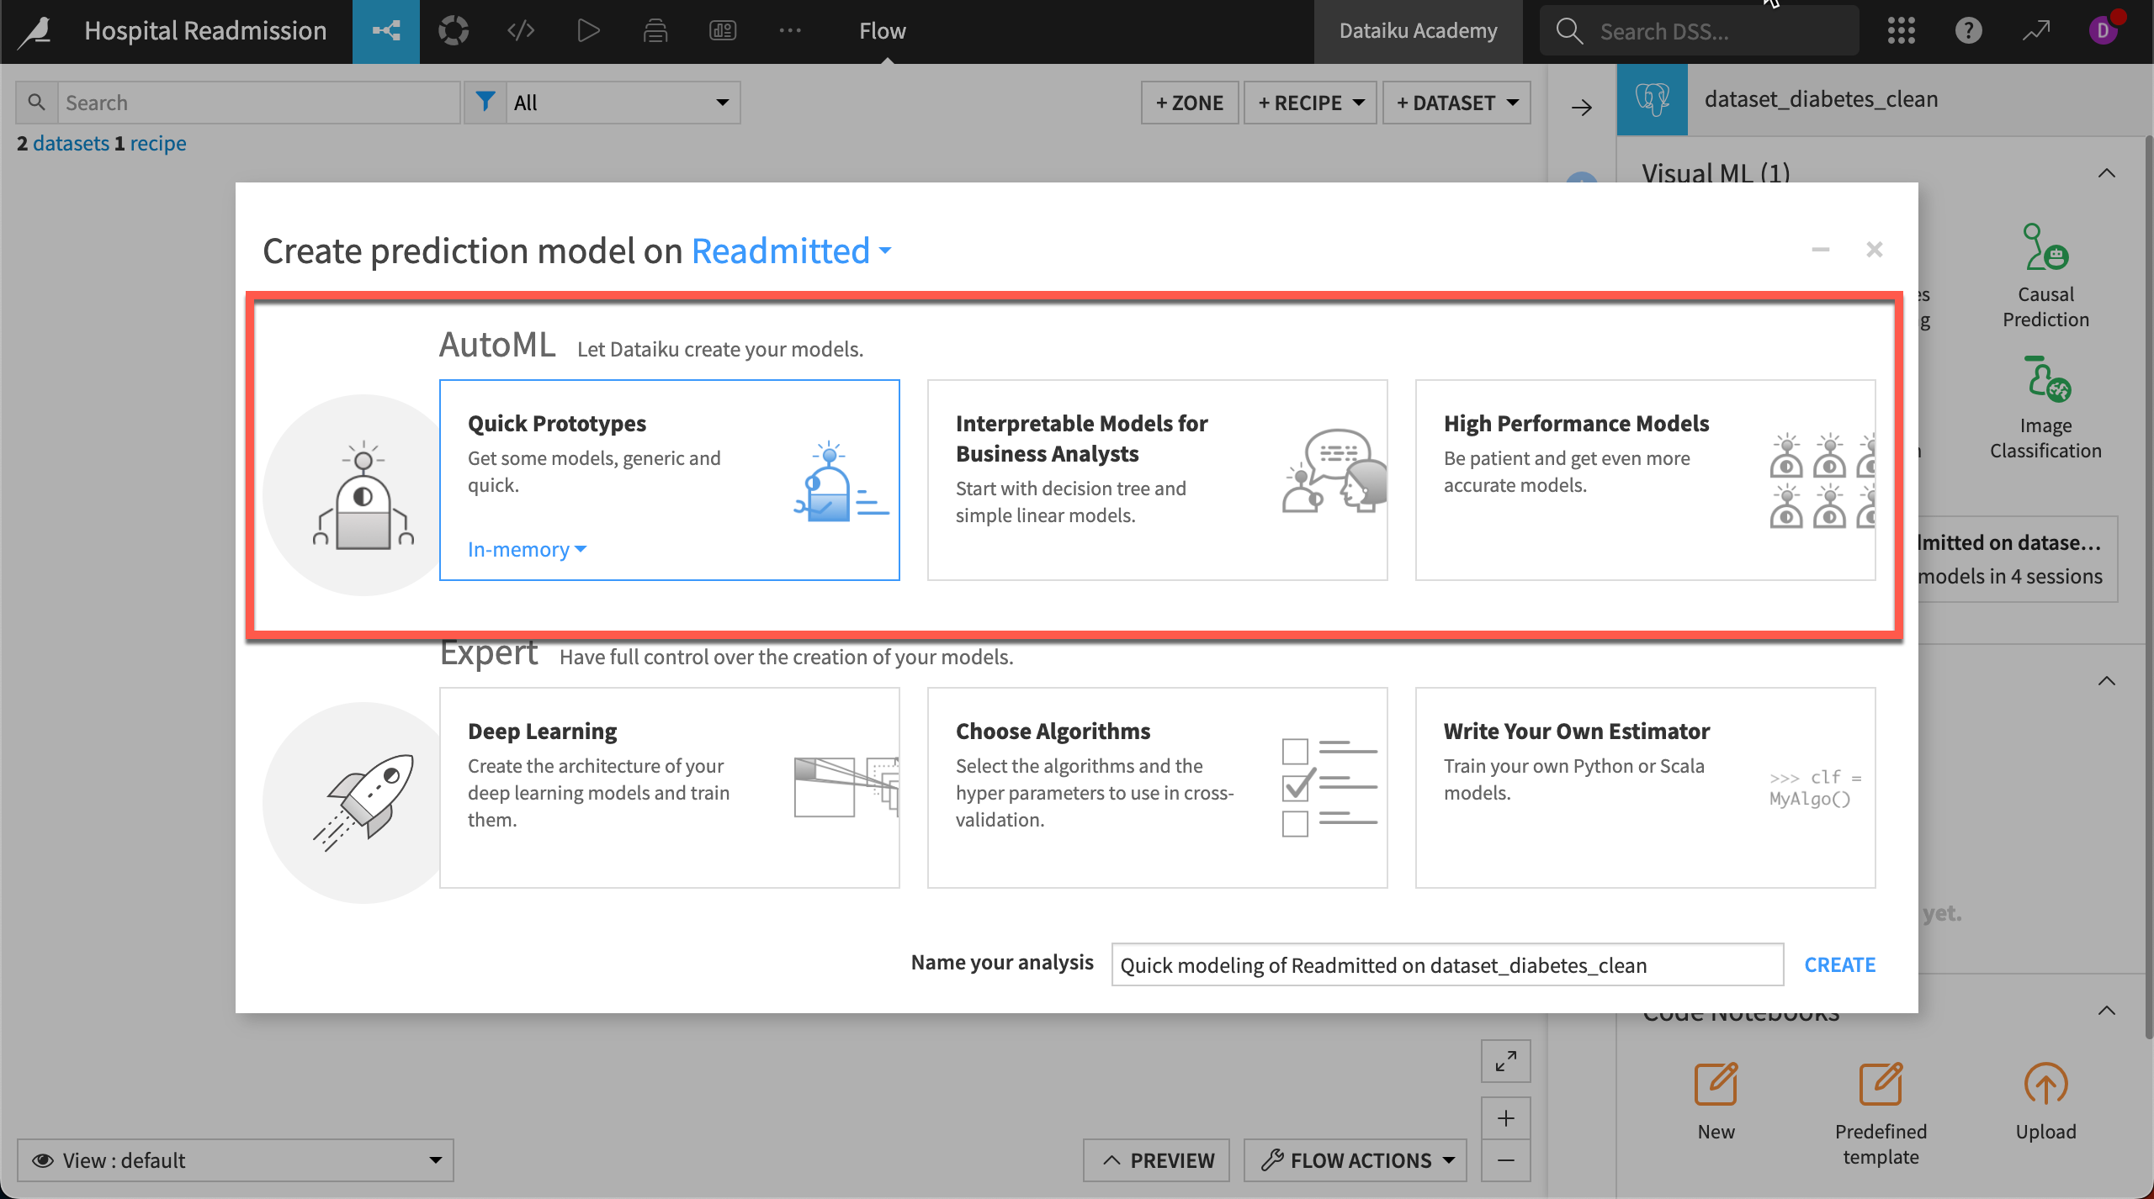Click the help question mark icon

1968,31
